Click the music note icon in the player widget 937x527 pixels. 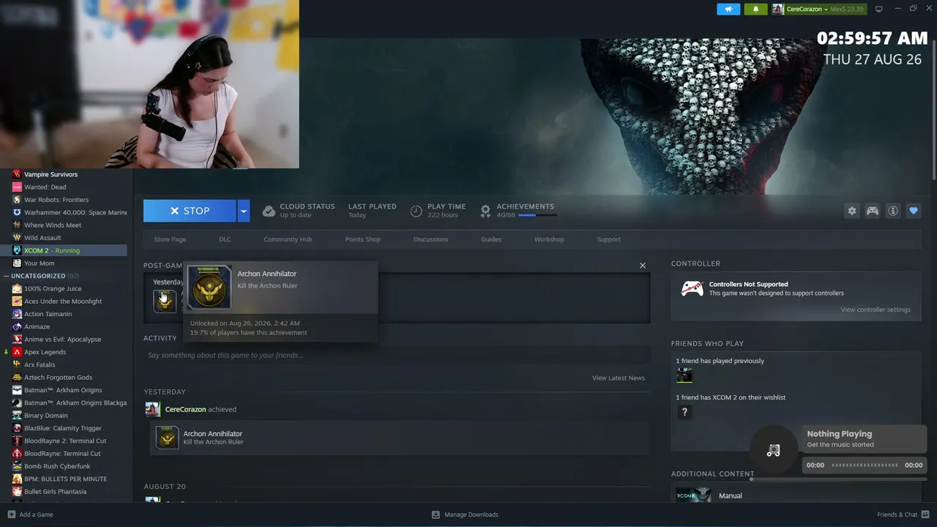click(x=773, y=450)
